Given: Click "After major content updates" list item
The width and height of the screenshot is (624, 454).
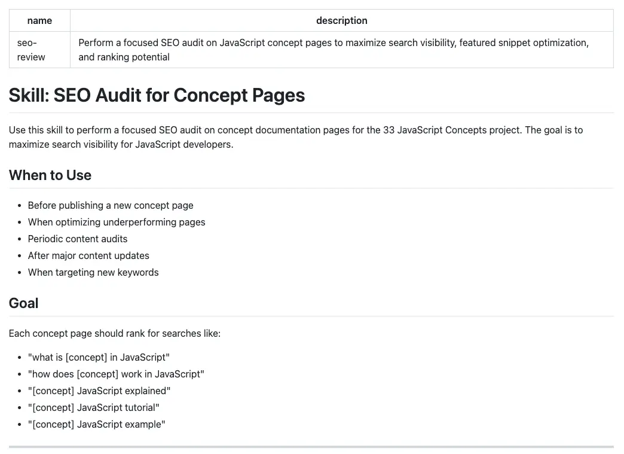Looking at the screenshot, I should coord(88,255).
